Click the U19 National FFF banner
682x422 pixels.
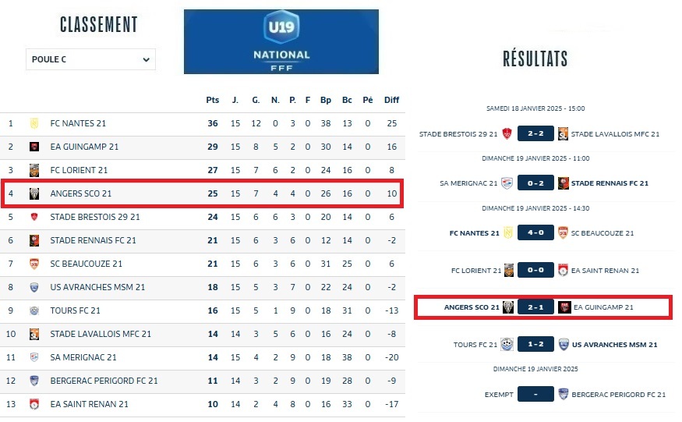(281, 41)
